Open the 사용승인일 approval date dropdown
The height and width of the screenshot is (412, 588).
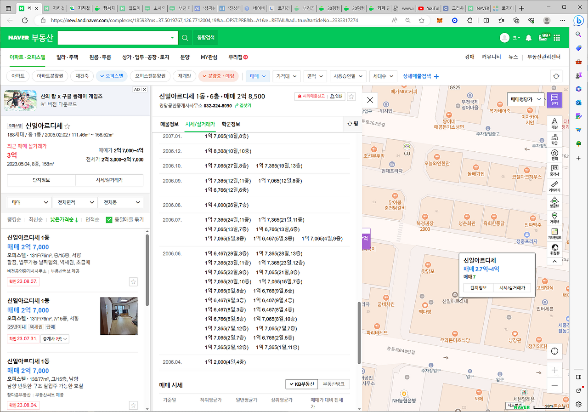coord(348,76)
